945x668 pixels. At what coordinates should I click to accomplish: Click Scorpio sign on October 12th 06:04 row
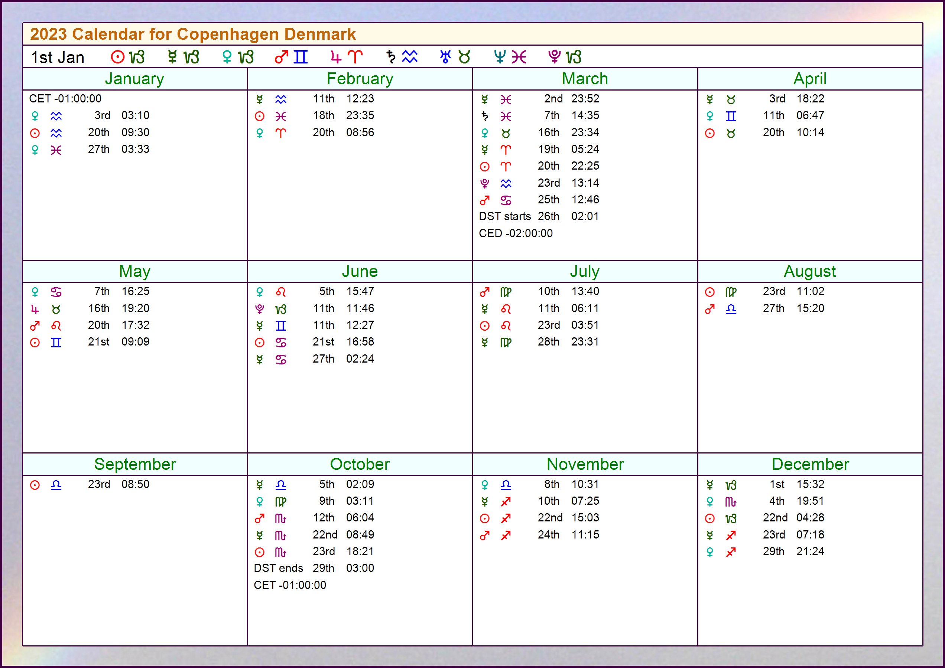click(x=281, y=519)
